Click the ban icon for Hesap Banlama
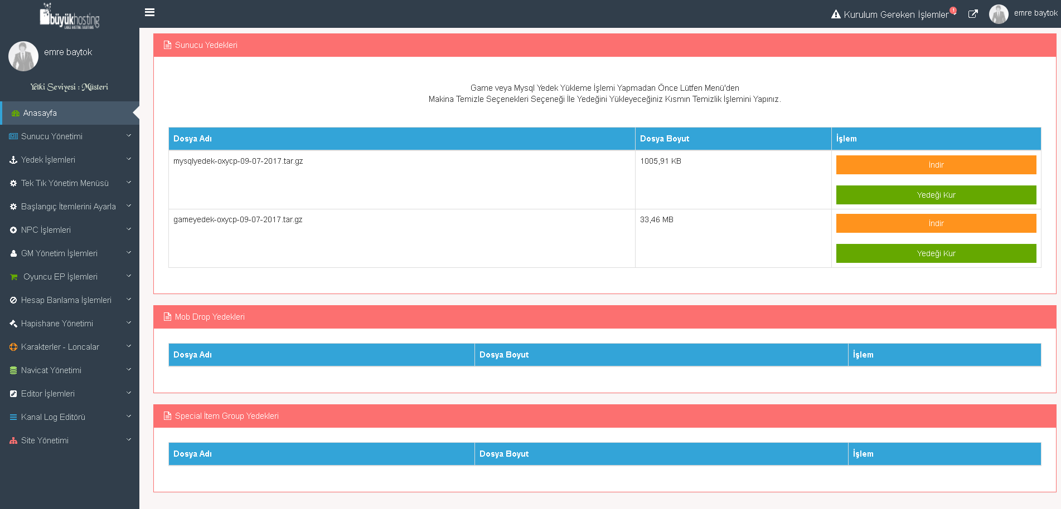The width and height of the screenshot is (1061, 509). 13,300
